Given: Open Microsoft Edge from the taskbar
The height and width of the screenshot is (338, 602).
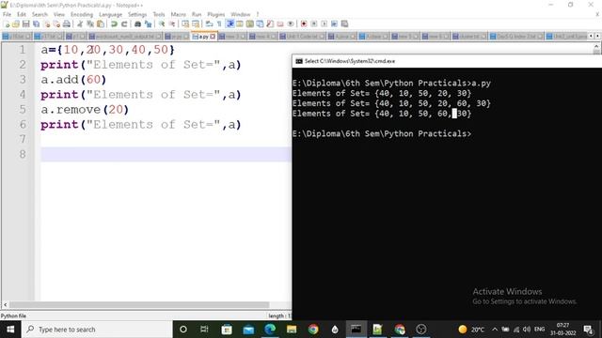Looking at the screenshot, I should [x=270, y=330].
